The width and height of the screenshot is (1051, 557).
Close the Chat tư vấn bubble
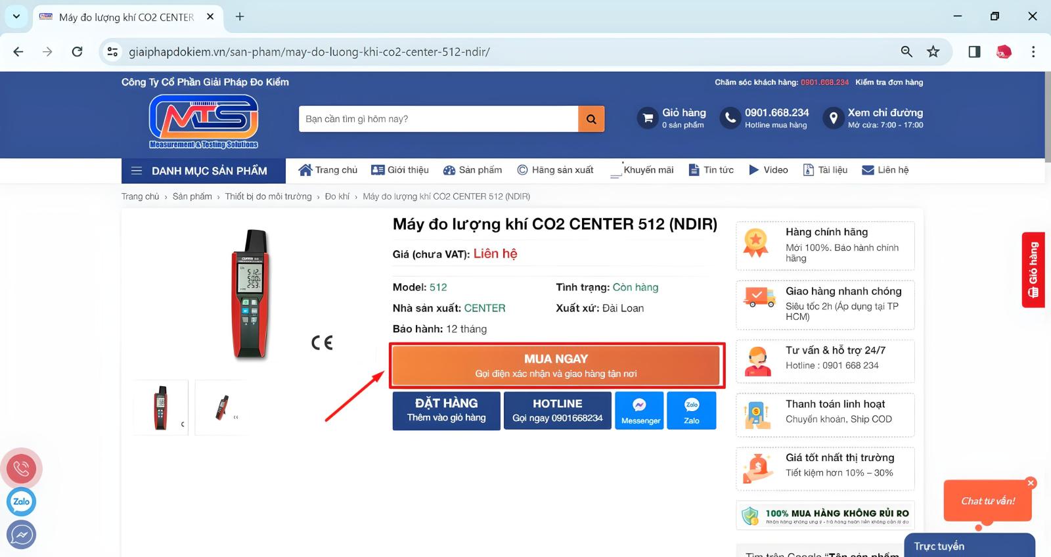(x=1031, y=483)
